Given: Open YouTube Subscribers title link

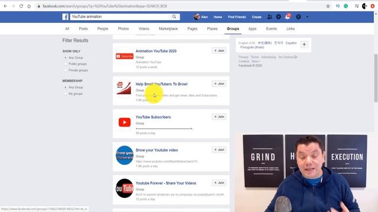Looking at the screenshot, I should click(x=153, y=117).
